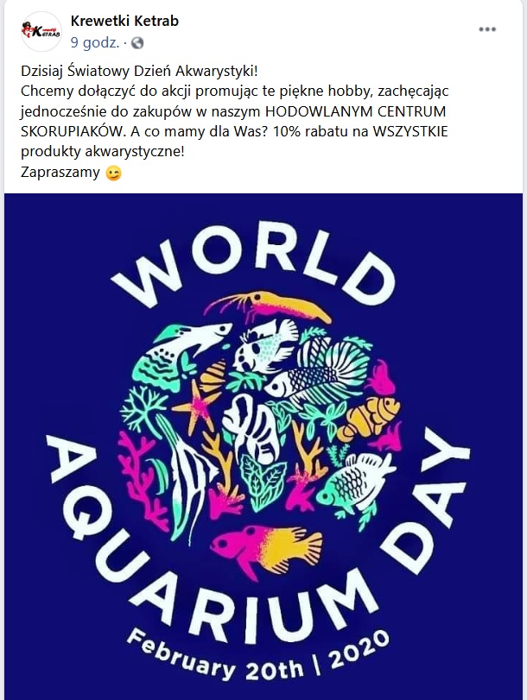The width and height of the screenshot is (527, 700).
Task: Click the orange-pink starfish in the artwork
Action: coord(195,406)
